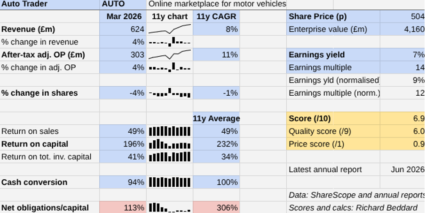Viewport: 425px width, 213px height.
Task: Click Return on tot. inv. capital bar chart
Action: click(x=170, y=157)
